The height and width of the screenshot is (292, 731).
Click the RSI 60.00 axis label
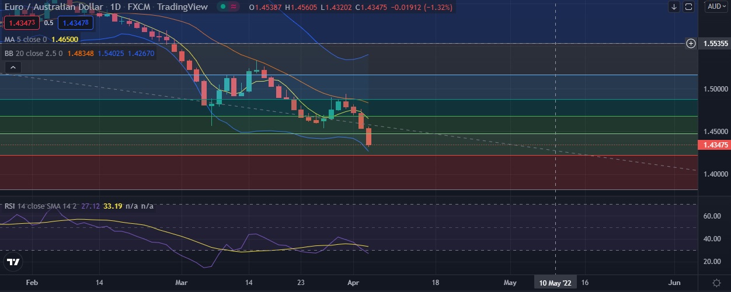[711, 216]
